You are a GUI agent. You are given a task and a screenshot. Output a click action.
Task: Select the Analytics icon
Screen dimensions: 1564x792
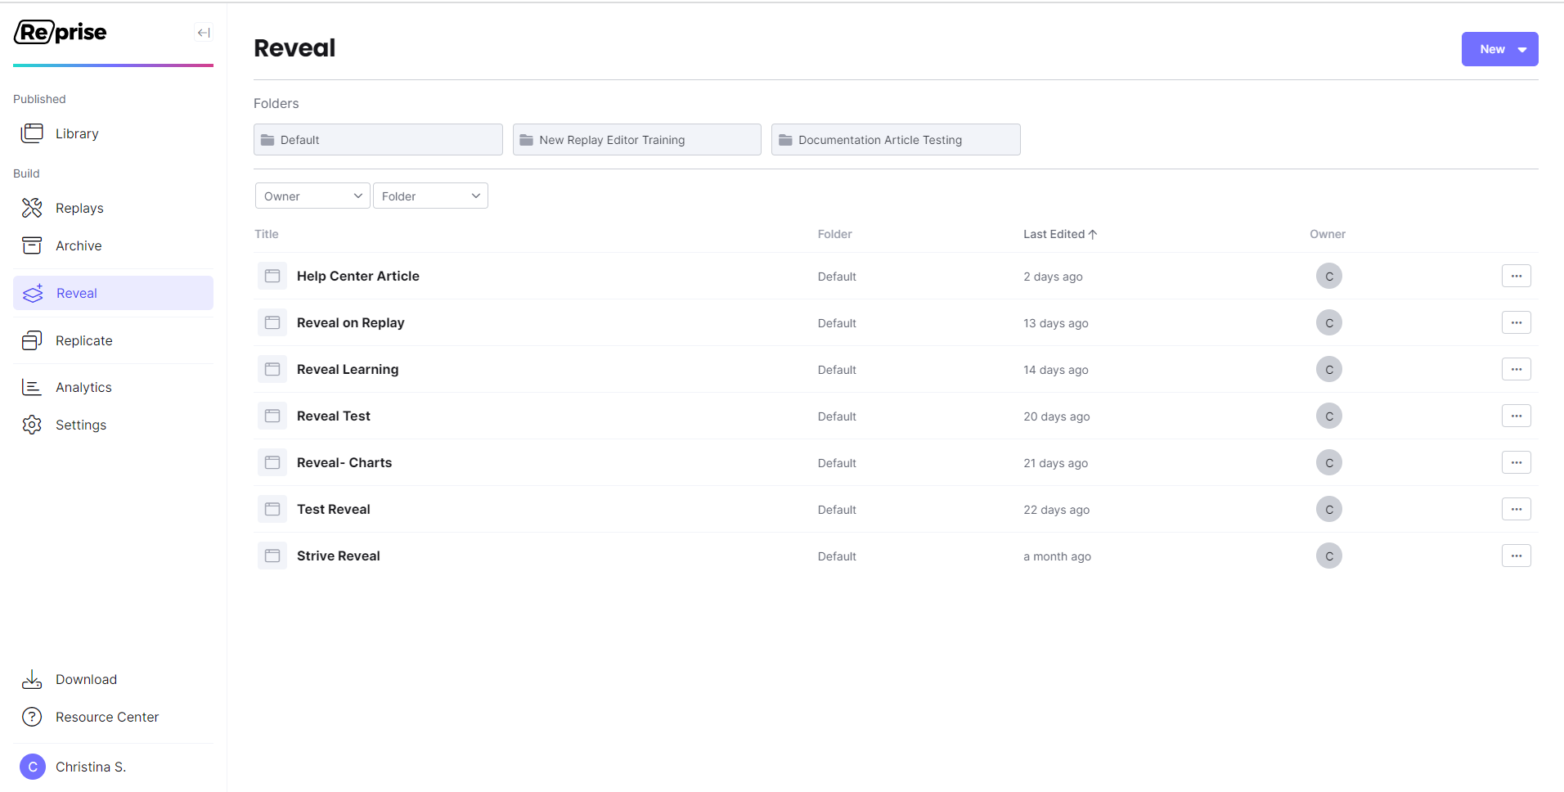[x=31, y=386]
